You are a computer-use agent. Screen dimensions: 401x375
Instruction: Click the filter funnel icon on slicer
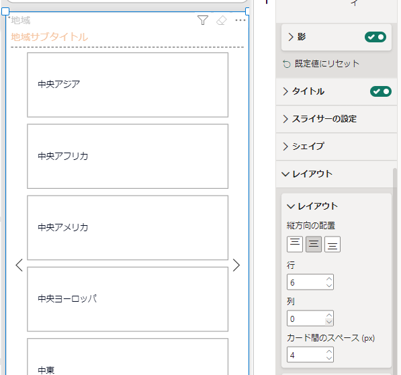[203, 20]
